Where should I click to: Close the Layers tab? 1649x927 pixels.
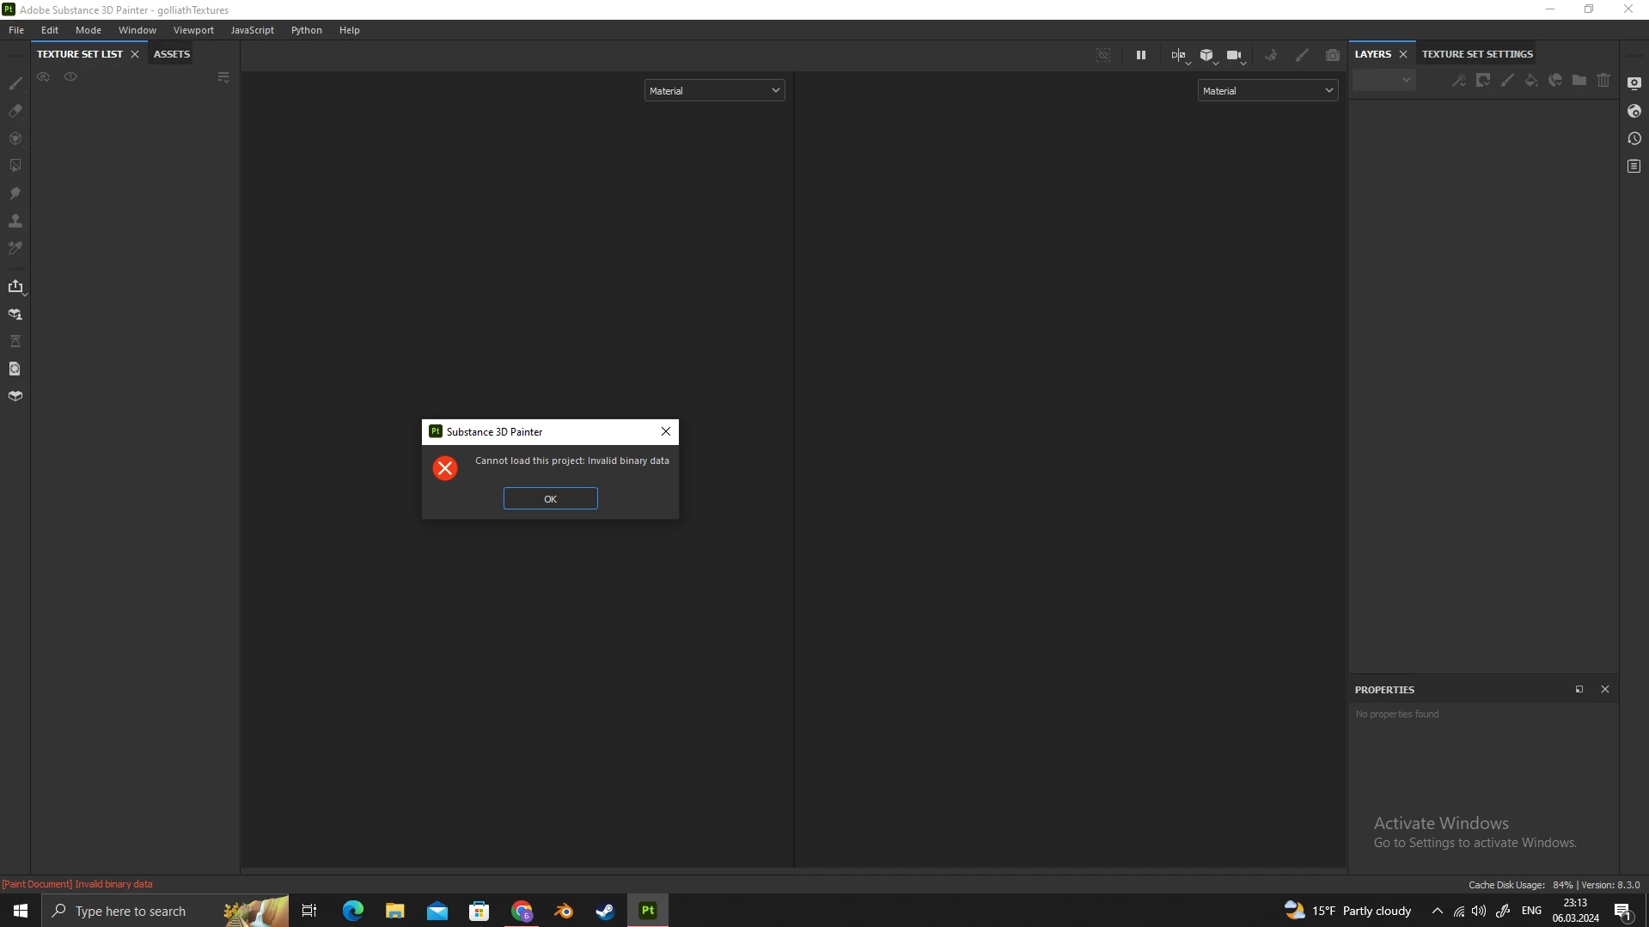(1403, 54)
